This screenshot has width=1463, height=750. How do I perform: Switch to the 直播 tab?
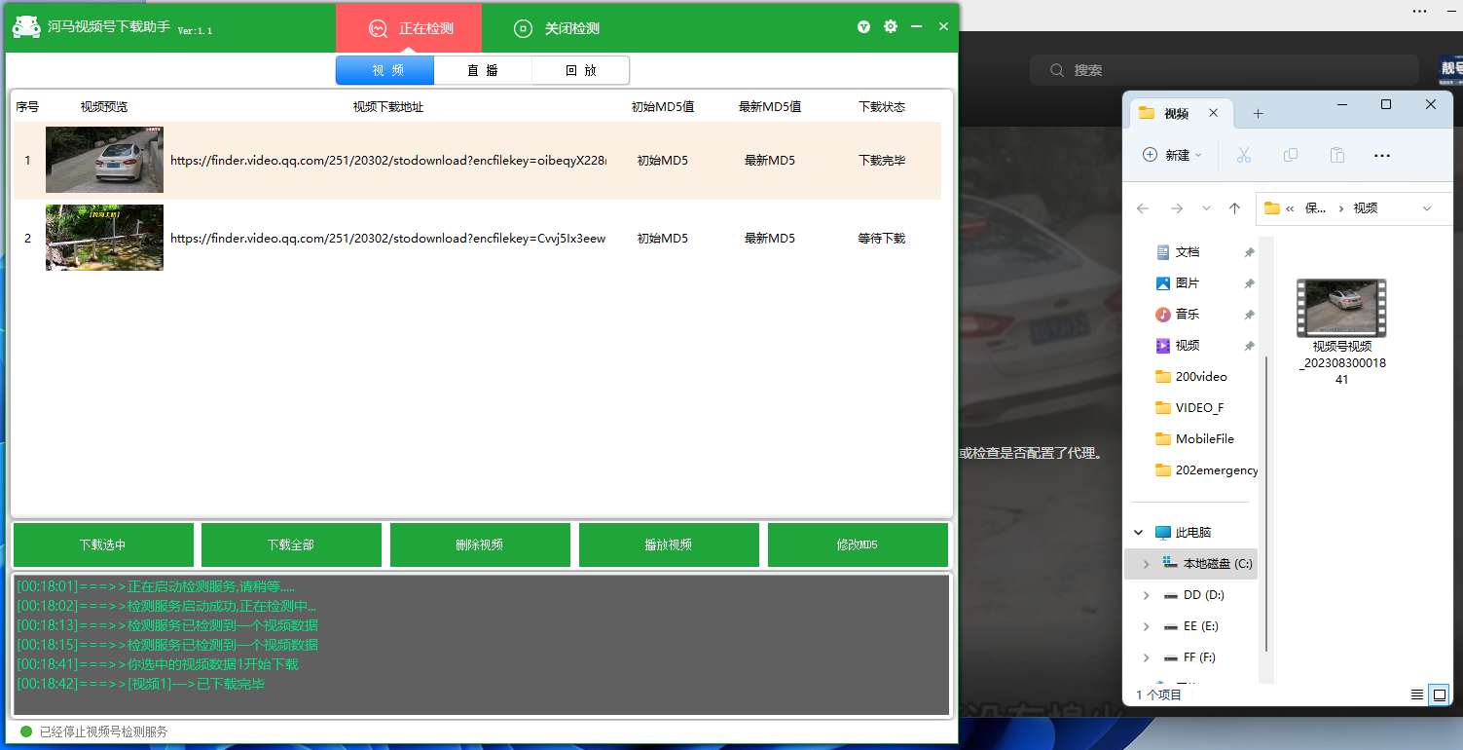(482, 69)
